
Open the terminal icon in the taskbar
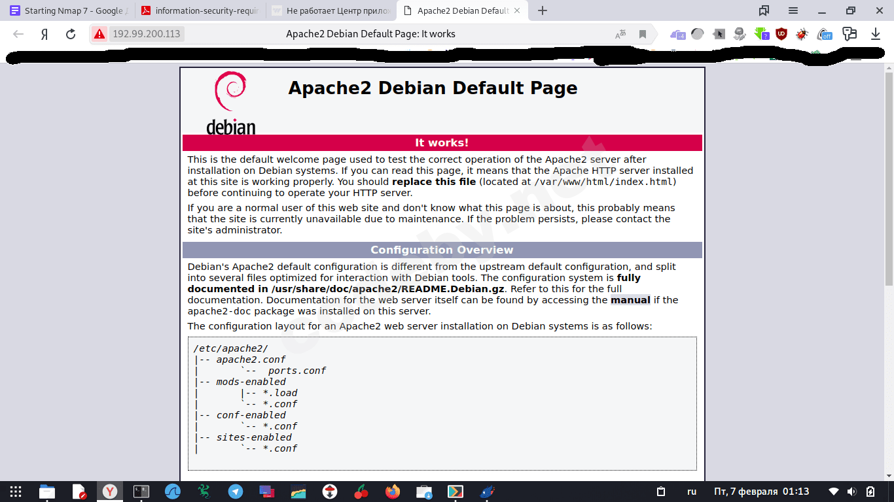tap(141, 492)
